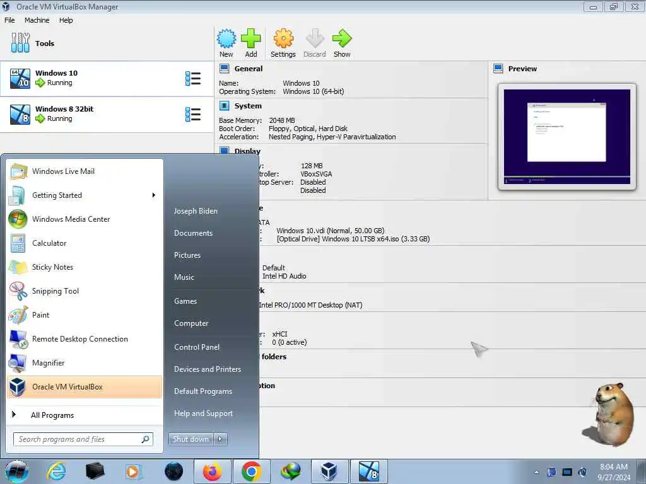Open Windows 10 VM list menu icon
Viewport: 646px width, 484px height.
[193, 79]
